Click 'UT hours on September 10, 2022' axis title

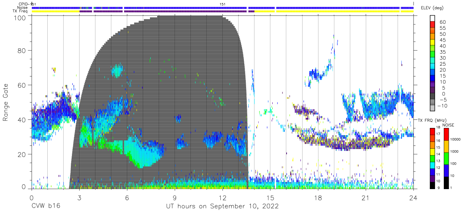(222, 206)
